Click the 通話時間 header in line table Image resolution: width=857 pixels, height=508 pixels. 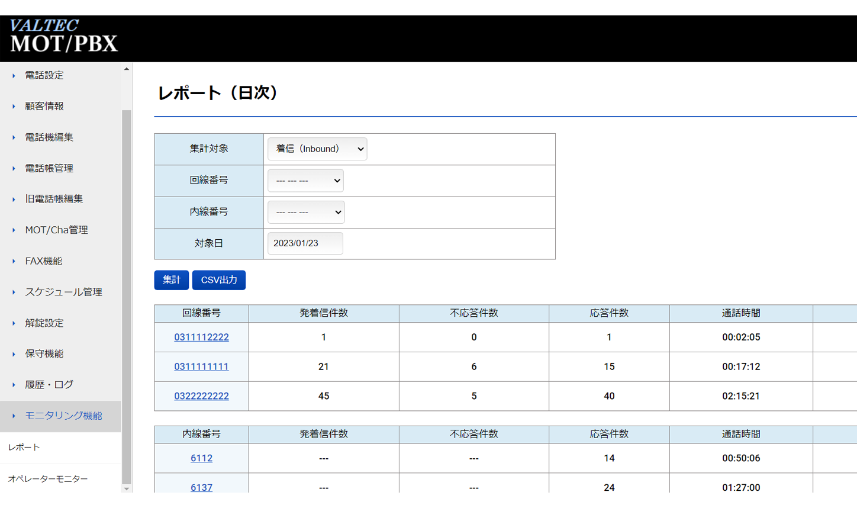pos(741,313)
